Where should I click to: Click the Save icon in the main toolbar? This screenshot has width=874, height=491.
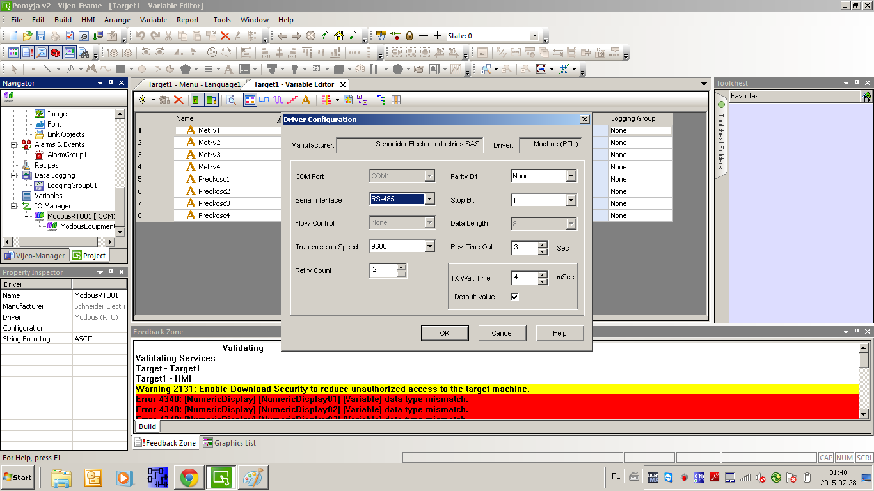point(41,36)
